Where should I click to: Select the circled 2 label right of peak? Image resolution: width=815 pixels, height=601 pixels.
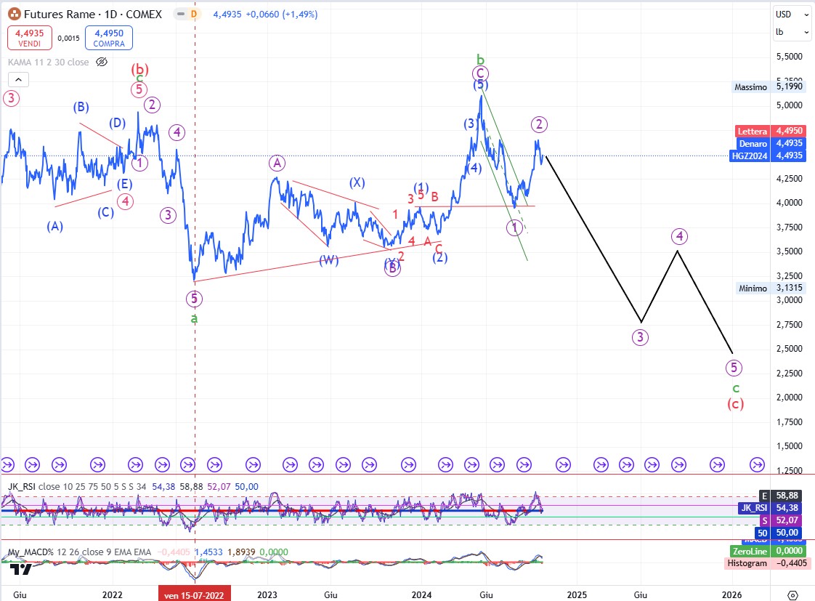(539, 124)
